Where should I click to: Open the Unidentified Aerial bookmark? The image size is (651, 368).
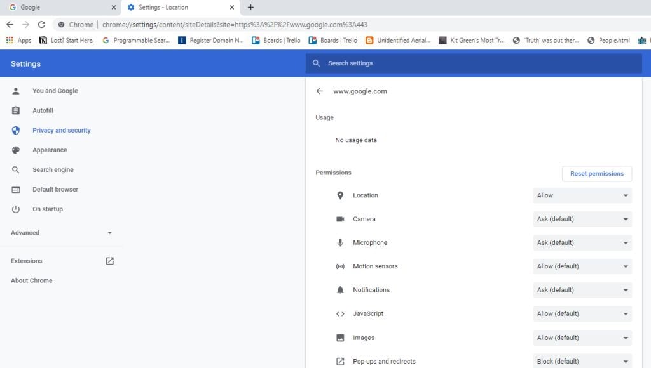(398, 40)
